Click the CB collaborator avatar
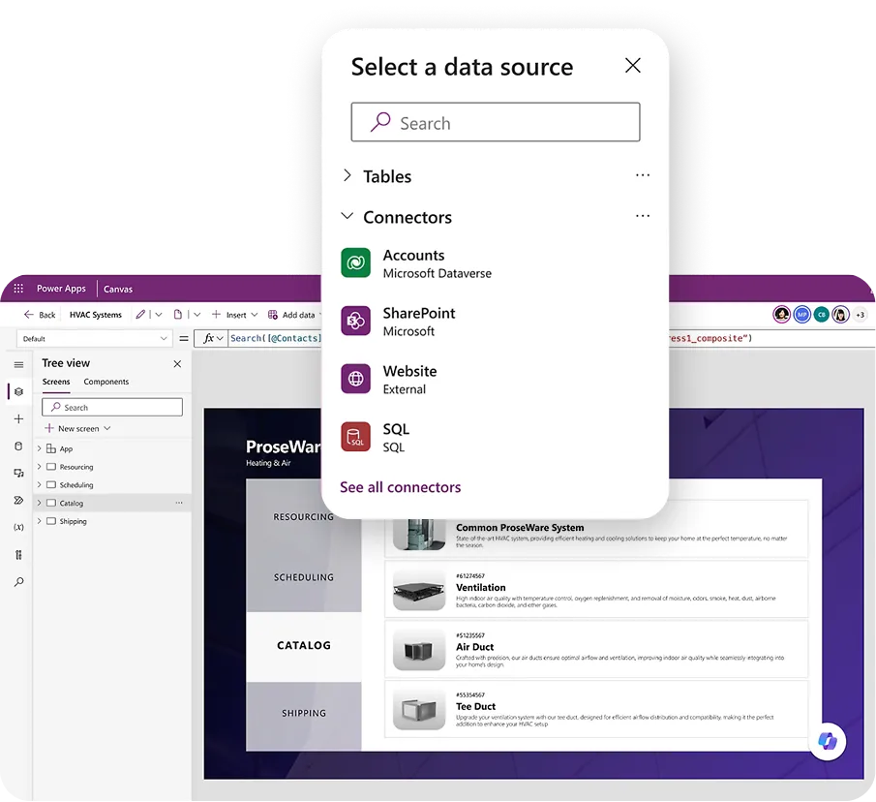This screenshot has width=876, height=802. click(821, 315)
